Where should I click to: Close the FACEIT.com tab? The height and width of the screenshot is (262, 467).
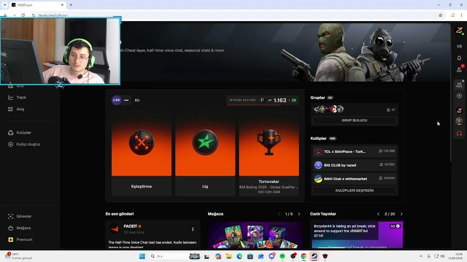[62, 5]
